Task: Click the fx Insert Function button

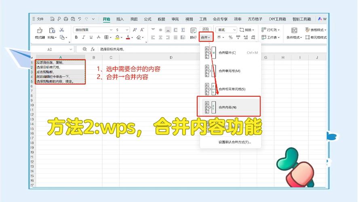Action: [x=93, y=49]
